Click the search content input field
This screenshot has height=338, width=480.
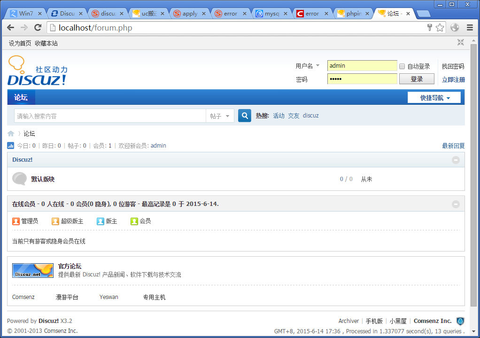click(110, 116)
